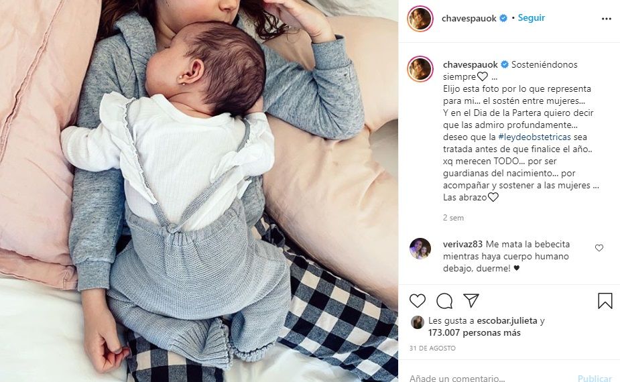The height and width of the screenshot is (382, 620).
Task: Open the escobar.julieta profile link
Action: pos(507,321)
